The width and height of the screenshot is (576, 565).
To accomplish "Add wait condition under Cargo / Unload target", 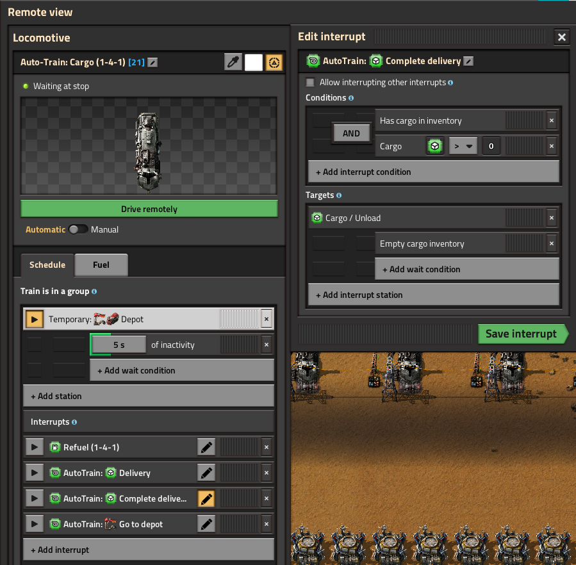I will click(x=467, y=269).
